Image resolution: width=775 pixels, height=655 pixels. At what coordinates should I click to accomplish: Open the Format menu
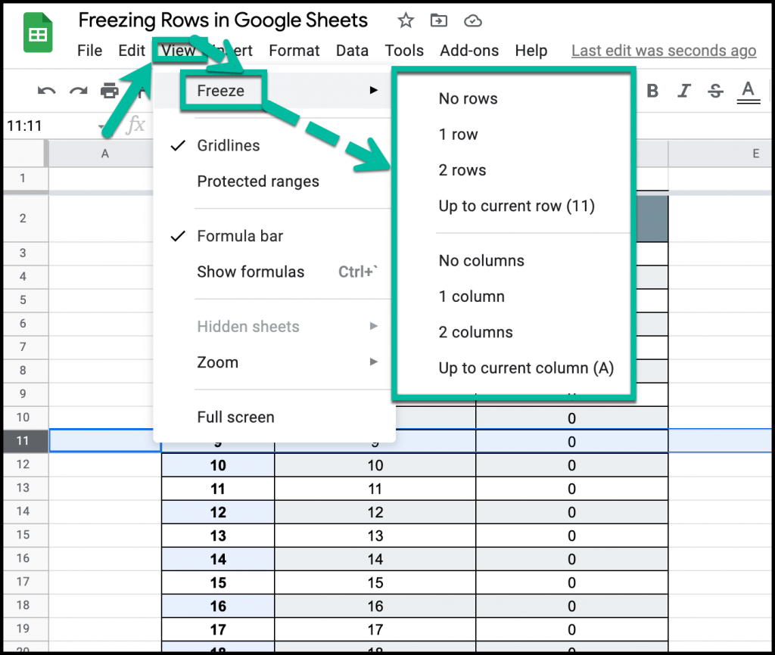[x=294, y=51]
